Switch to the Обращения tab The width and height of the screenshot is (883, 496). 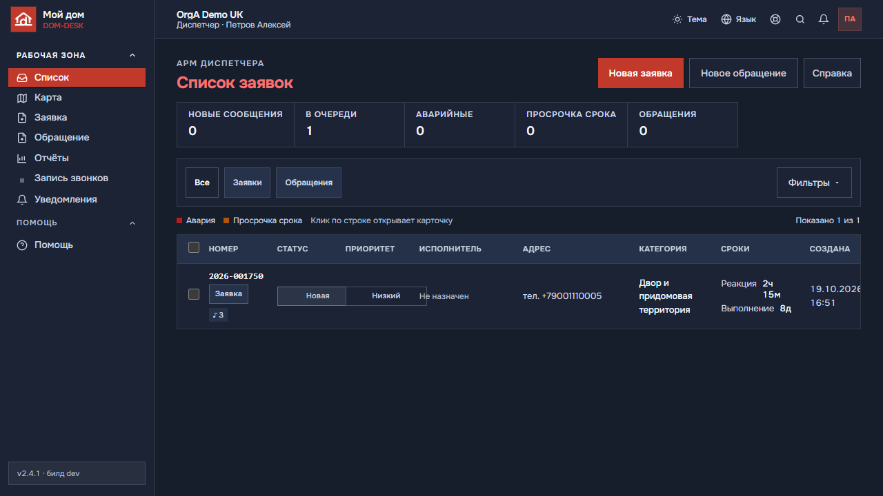(308, 183)
